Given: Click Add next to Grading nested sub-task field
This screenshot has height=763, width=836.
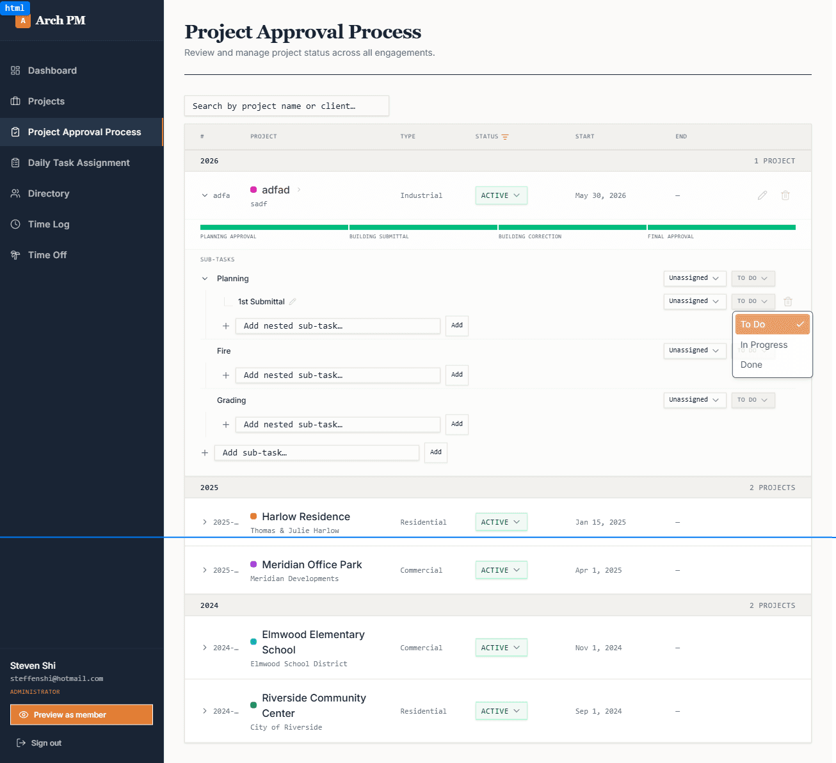Looking at the screenshot, I should coord(457,424).
